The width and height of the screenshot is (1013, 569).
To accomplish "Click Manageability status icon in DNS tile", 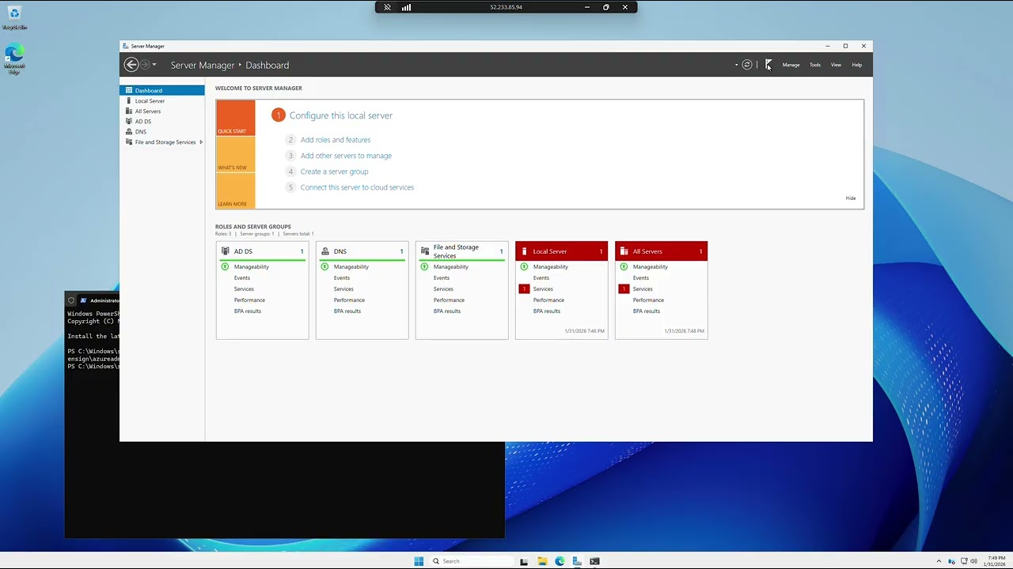I will coord(325,266).
